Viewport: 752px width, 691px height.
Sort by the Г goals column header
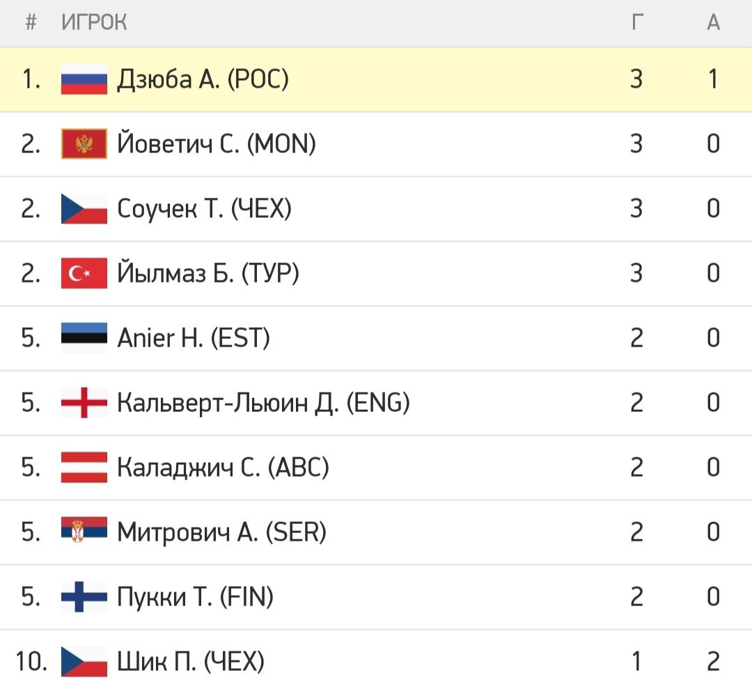pyautogui.click(x=637, y=22)
